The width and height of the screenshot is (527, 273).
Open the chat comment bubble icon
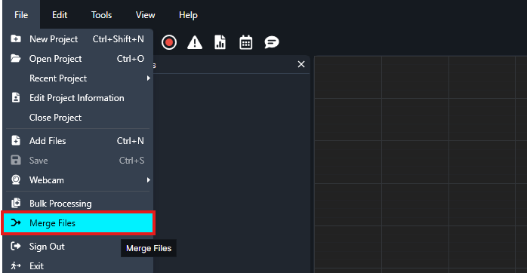coord(272,43)
